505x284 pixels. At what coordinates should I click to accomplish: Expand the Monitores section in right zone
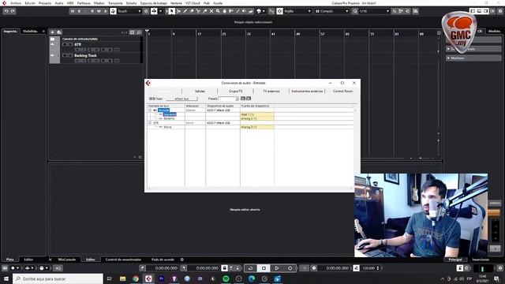[x=473, y=58]
